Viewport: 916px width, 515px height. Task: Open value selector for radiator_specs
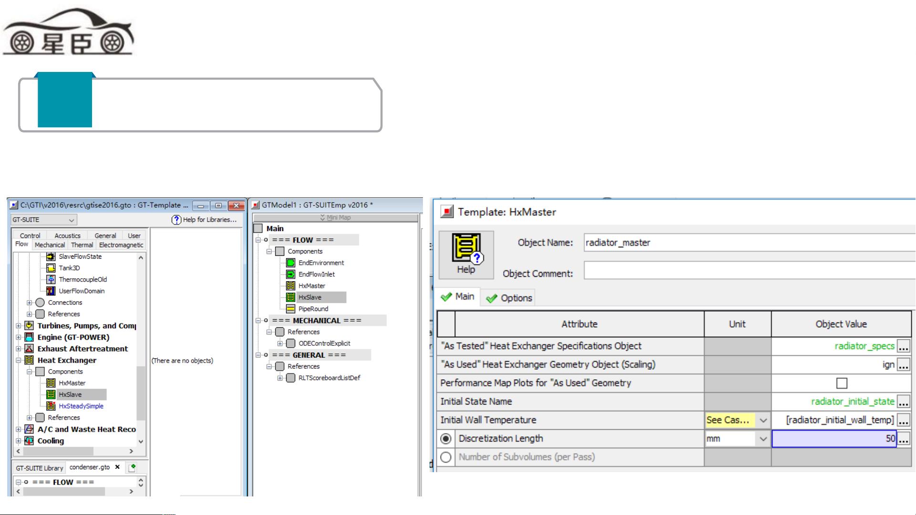pos(903,346)
